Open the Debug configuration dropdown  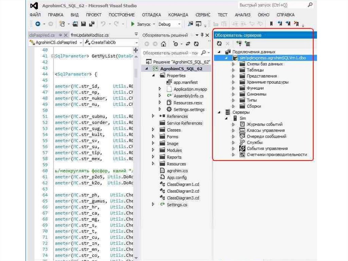(169, 24)
